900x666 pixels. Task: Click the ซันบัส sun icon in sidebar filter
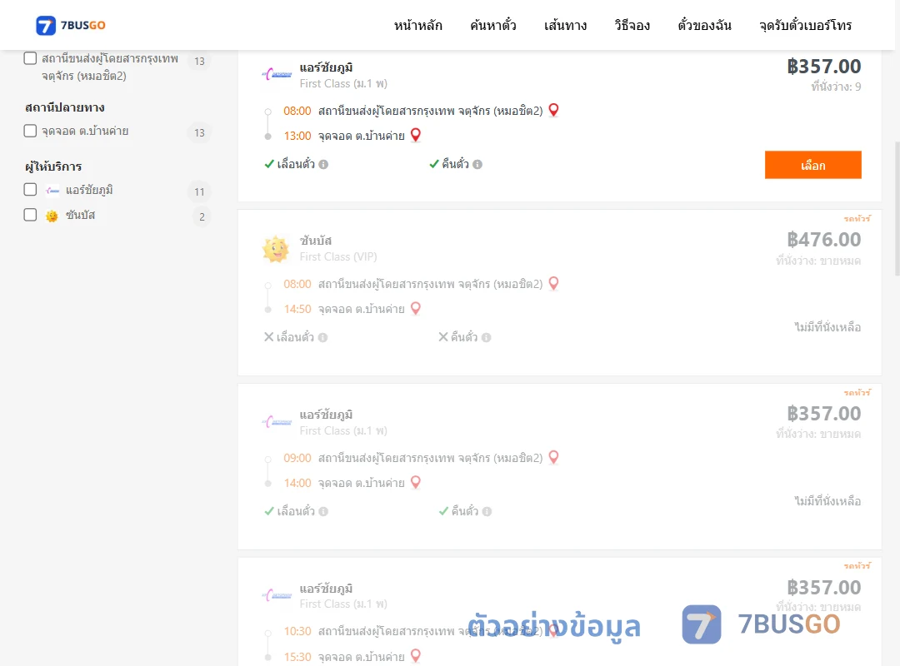pyautogui.click(x=52, y=216)
